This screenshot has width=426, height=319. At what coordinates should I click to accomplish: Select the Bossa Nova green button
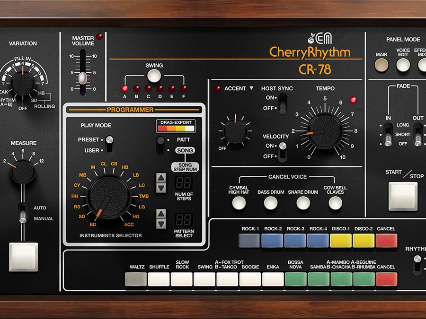pos(295,279)
